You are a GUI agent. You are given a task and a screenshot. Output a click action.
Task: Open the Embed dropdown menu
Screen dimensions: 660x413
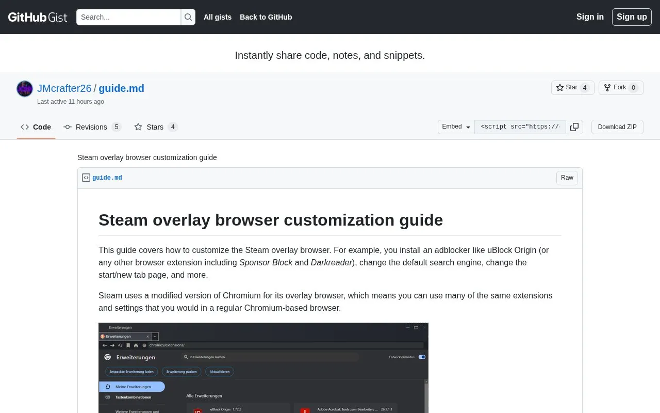pos(456,127)
